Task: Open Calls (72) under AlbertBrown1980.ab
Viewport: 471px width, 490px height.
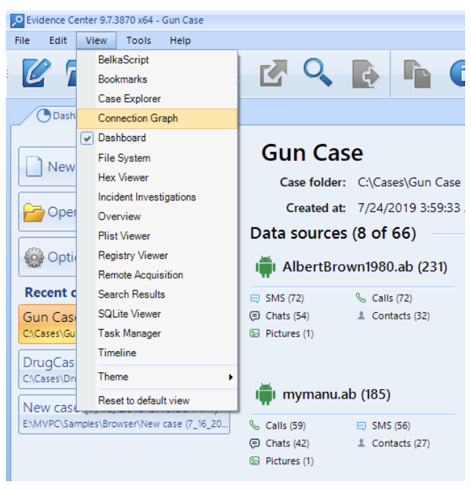Action: [392, 298]
